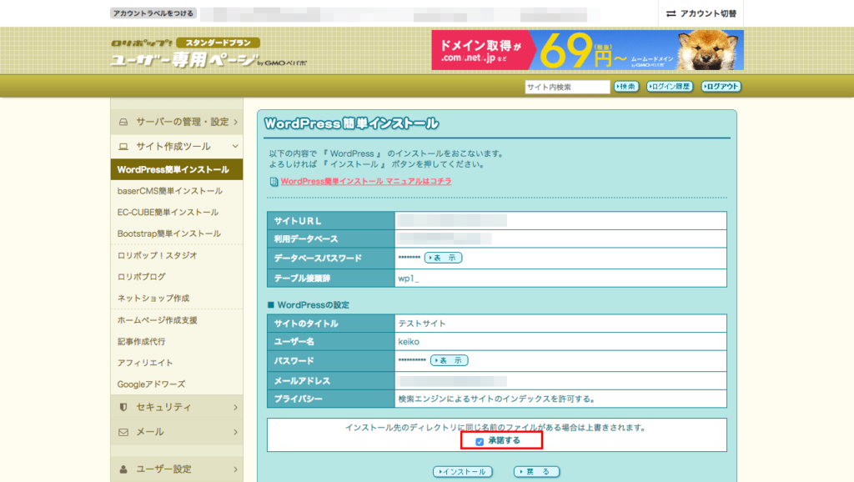Click the person icon beside ユーザー設定
Viewport: 854px width, 482px height.
click(x=123, y=469)
